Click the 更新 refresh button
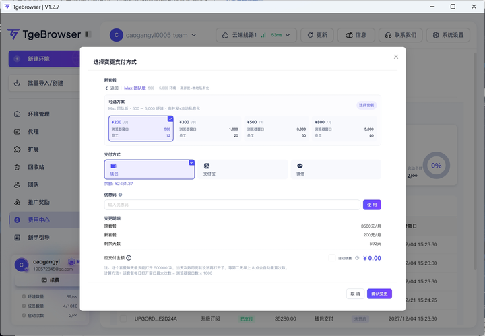485x336 pixels. pos(317,35)
